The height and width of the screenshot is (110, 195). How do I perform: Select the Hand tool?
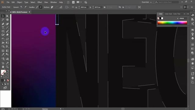(x=3, y=67)
